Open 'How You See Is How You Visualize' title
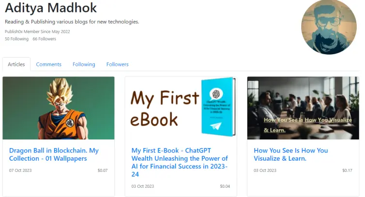 pos(291,154)
